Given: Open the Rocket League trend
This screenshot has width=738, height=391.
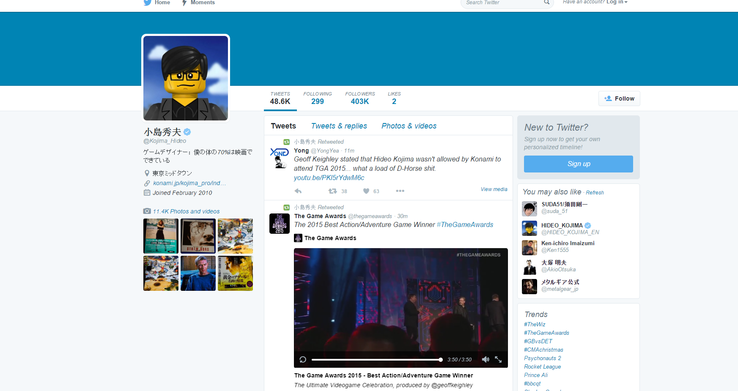Looking at the screenshot, I should [543, 367].
